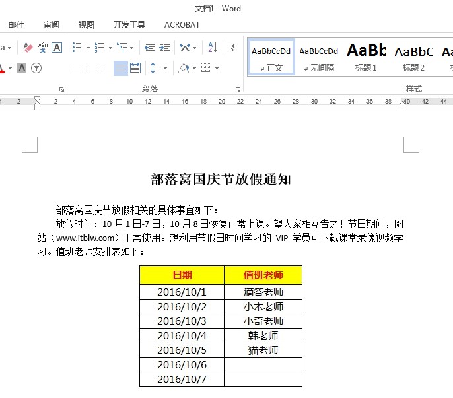Click the left indent box marker on ruler
The image size is (453, 398).
37,108
